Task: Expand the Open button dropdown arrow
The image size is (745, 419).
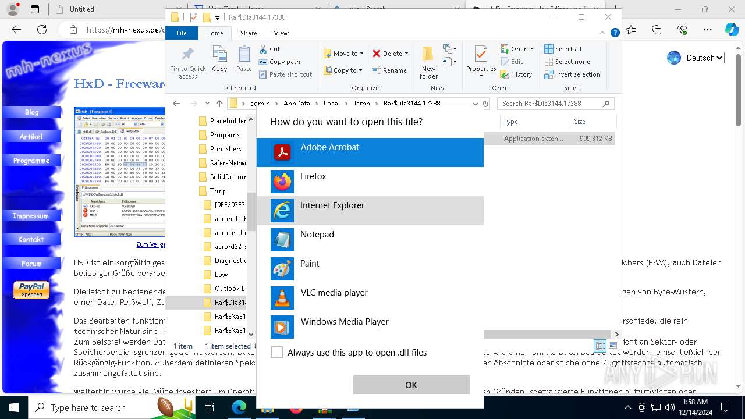Action: click(532, 49)
